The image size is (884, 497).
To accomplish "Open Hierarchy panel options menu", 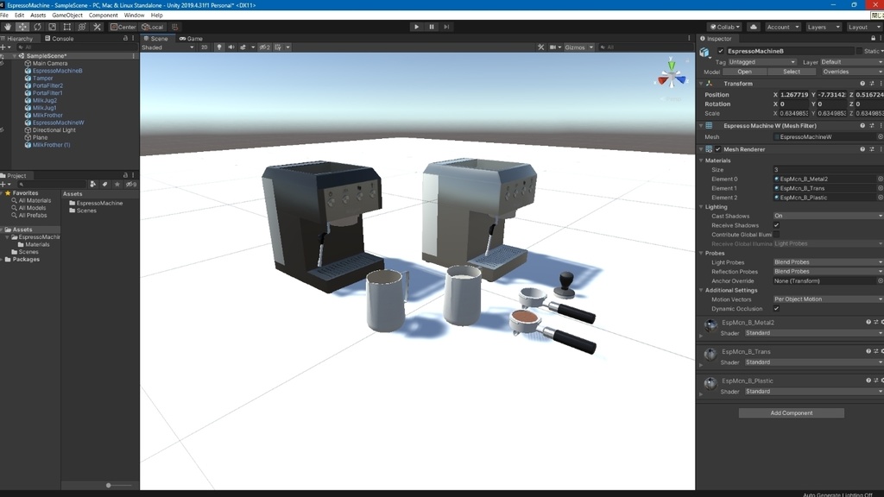I will click(133, 38).
